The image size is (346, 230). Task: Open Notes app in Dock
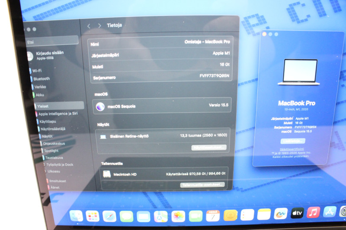coord(264,214)
